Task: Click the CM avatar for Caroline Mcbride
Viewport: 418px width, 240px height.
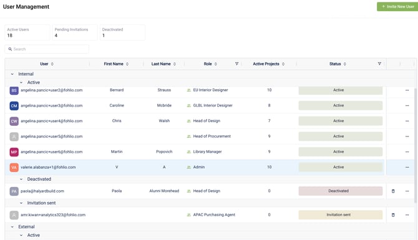Action: click(14, 106)
